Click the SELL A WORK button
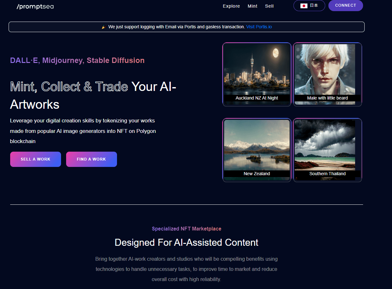Viewport: 392px width, 289px height. (x=36, y=159)
